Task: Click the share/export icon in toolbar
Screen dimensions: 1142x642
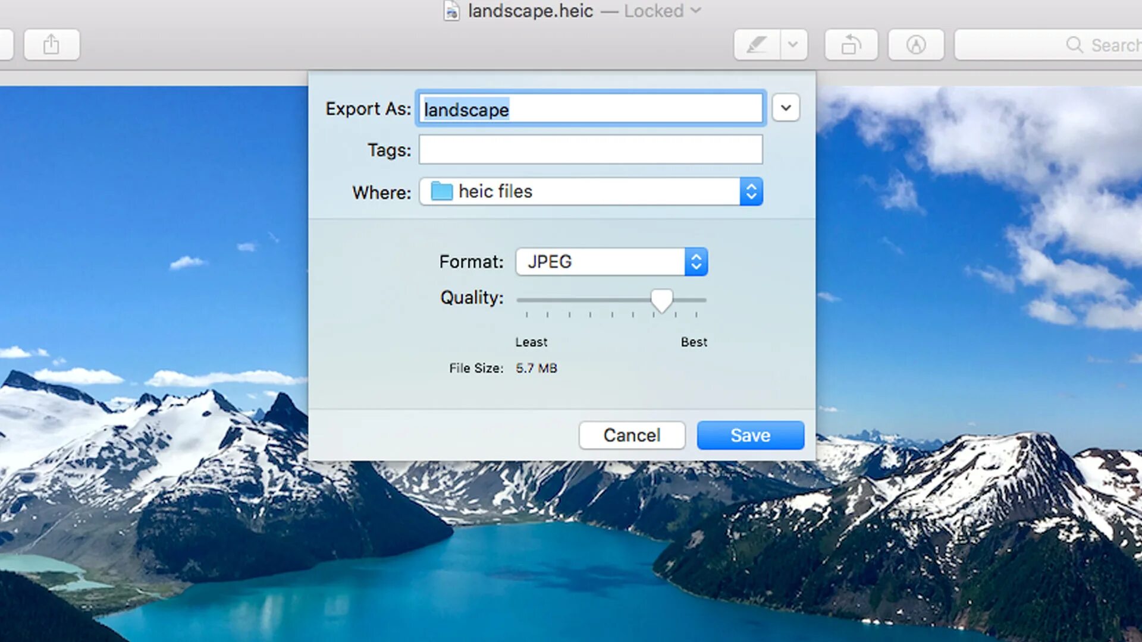Action: point(52,45)
